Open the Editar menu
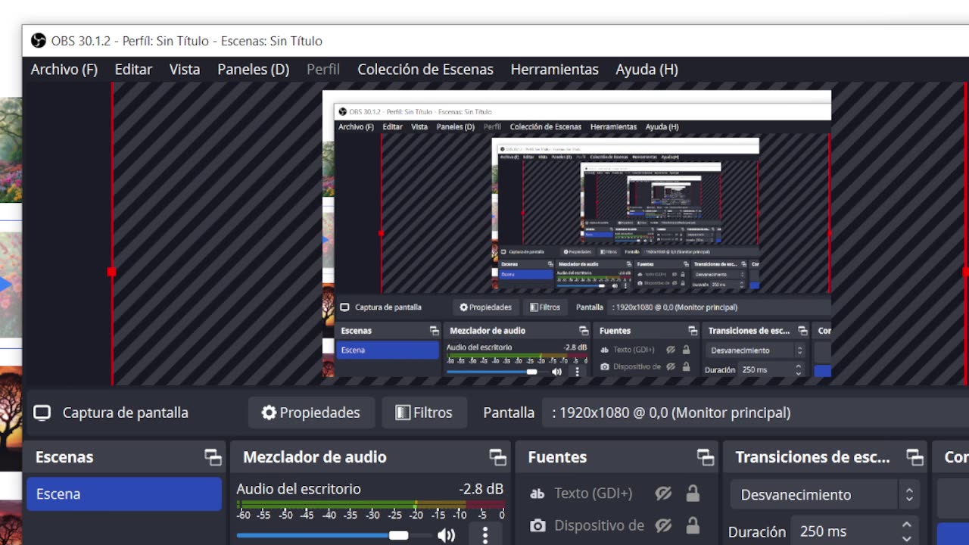The height and width of the screenshot is (545, 969). (133, 70)
